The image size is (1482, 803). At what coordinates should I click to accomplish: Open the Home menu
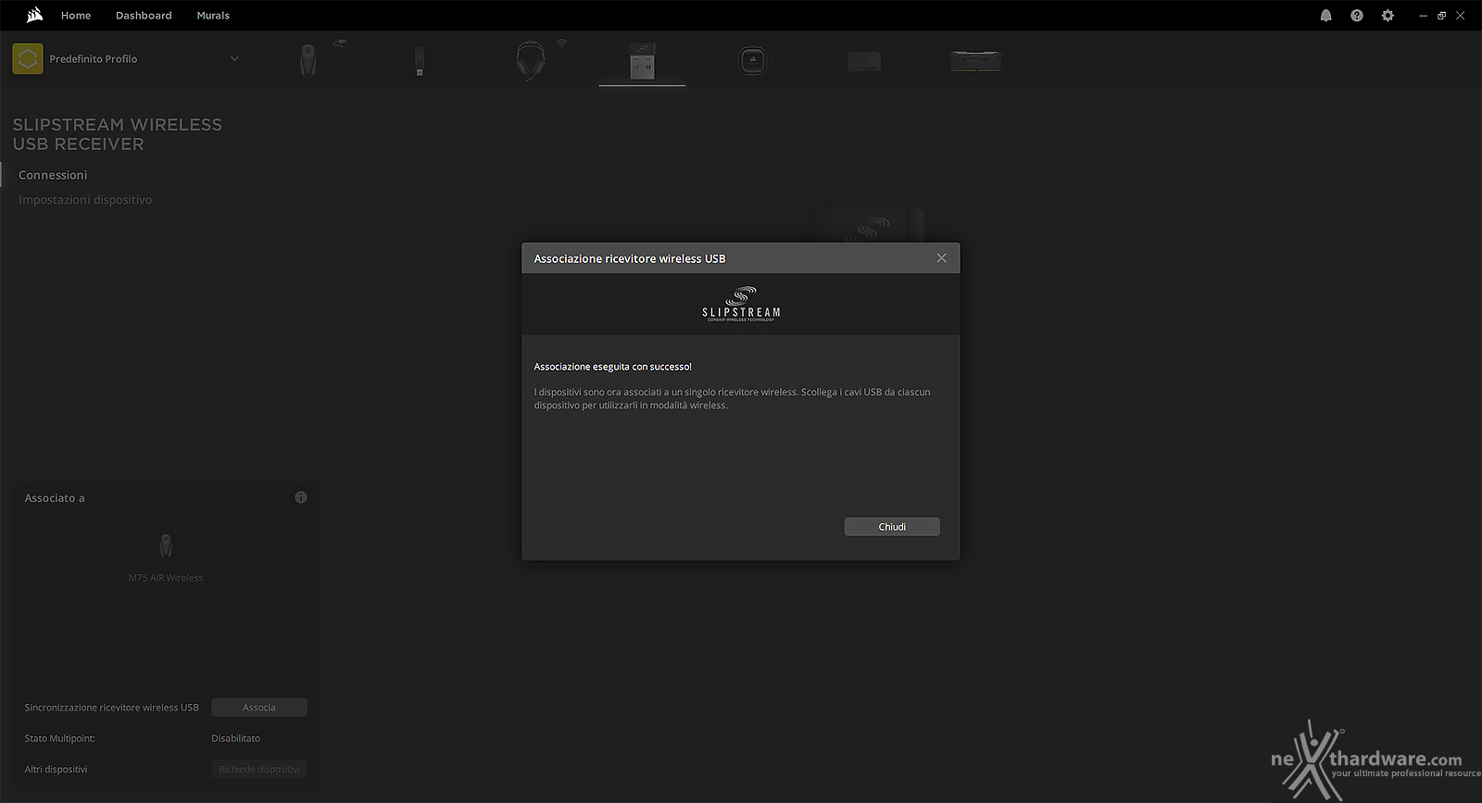pos(76,16)
